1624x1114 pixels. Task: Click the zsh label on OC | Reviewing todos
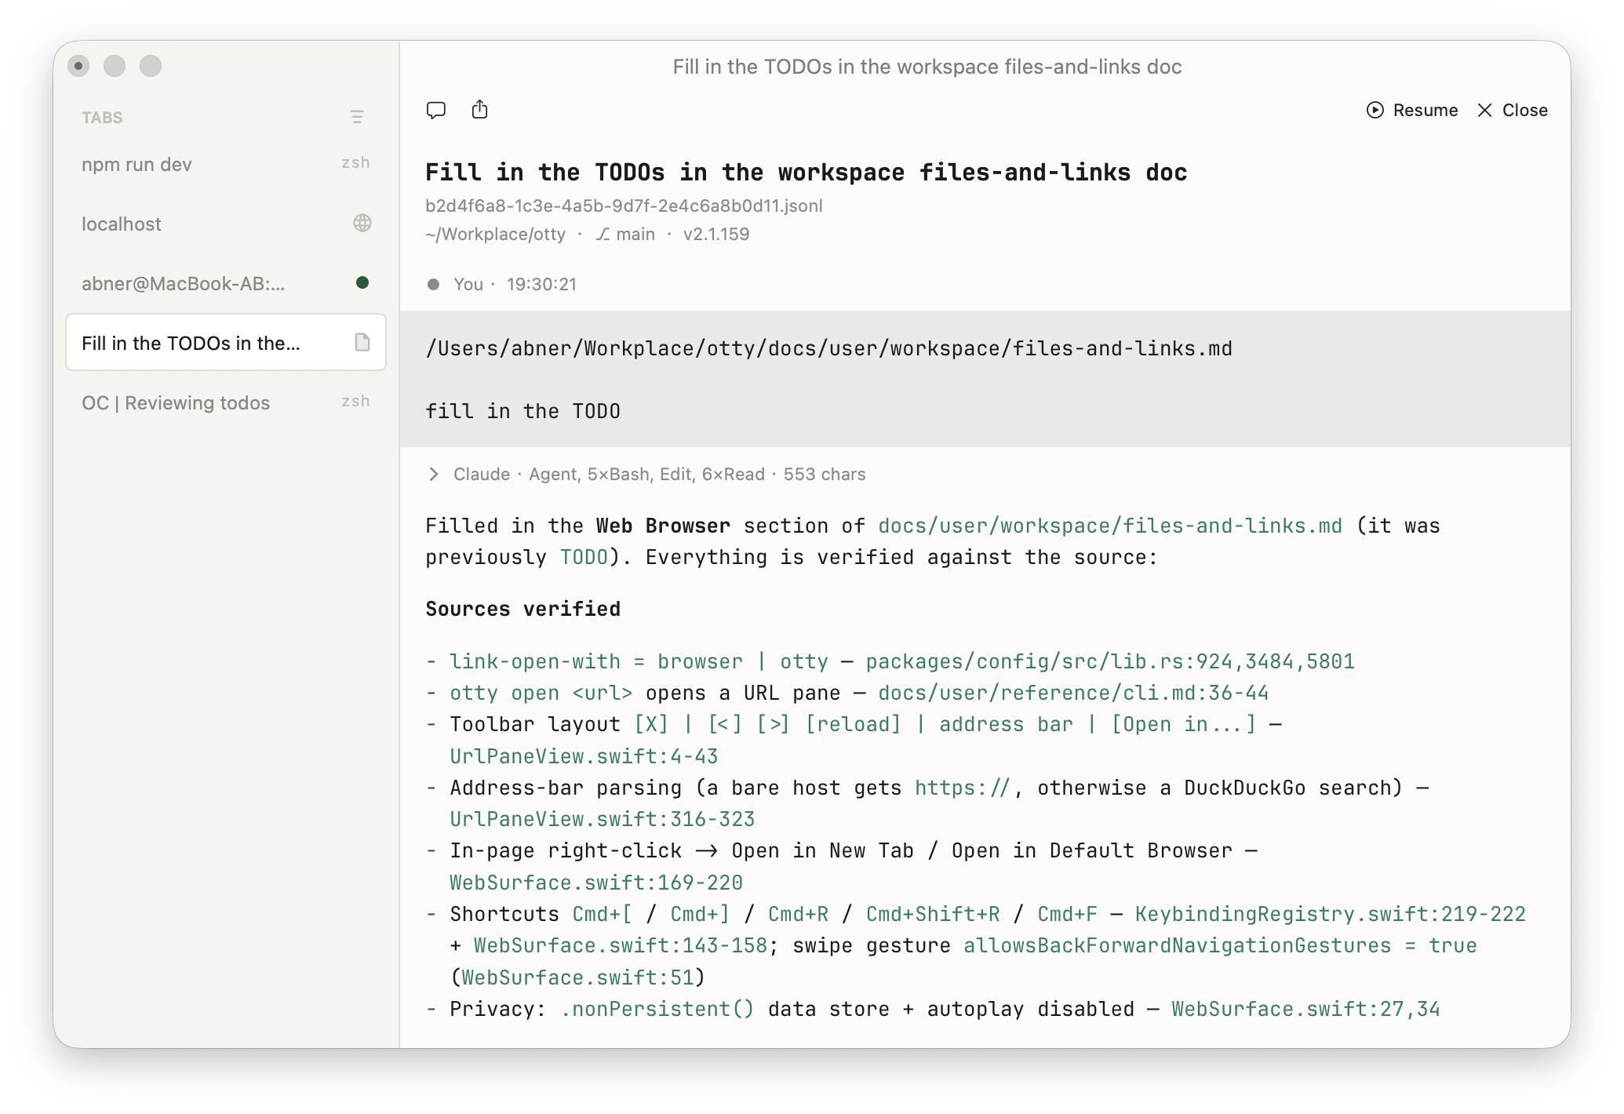click(x=355, y=402)
